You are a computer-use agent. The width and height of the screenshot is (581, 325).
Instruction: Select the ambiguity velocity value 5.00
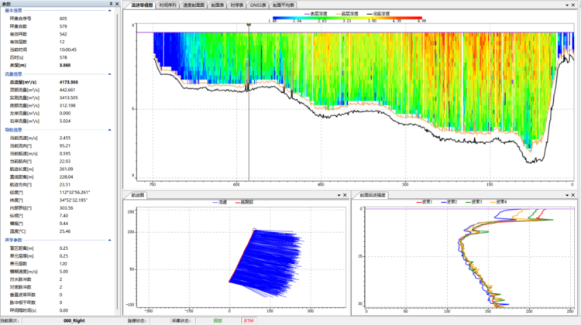pyautogui.click(x=64, y=272)
